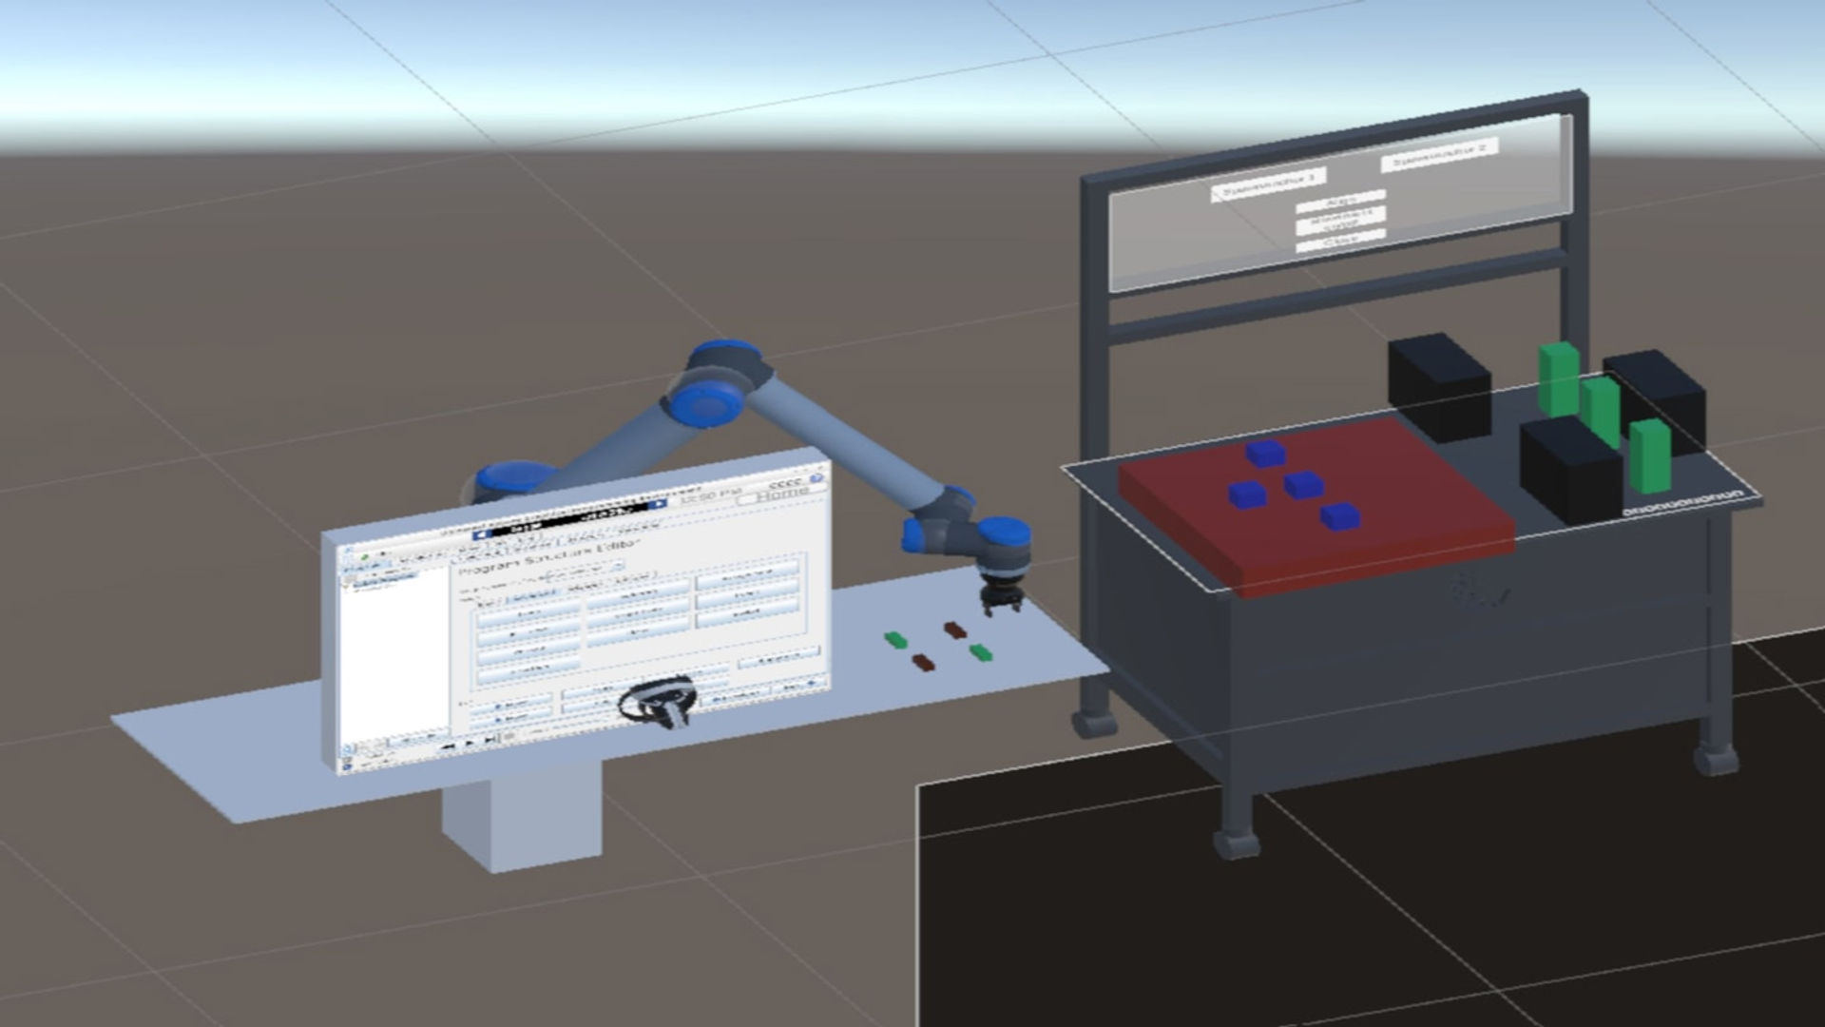Image resolution: width=1825 pixels, height=1027 pixels.
Task: Click overhead panel button ending in 2
Action: [x=1439, y=153]
